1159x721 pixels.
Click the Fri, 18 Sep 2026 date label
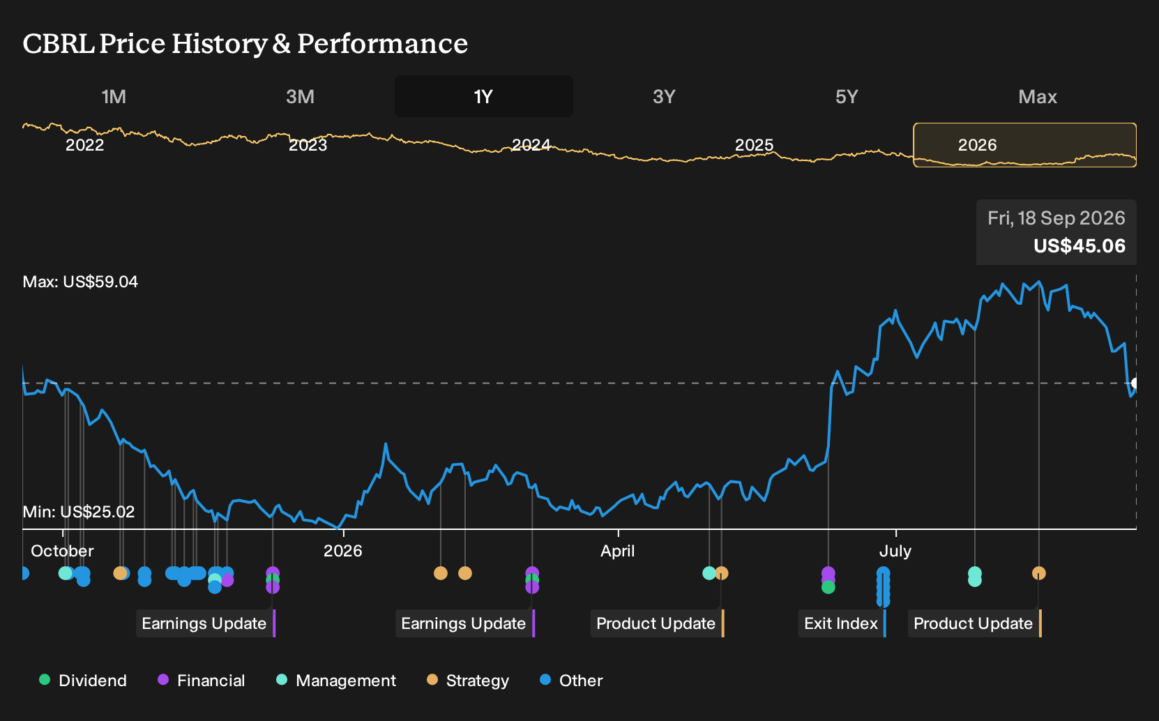[1056, 218]
